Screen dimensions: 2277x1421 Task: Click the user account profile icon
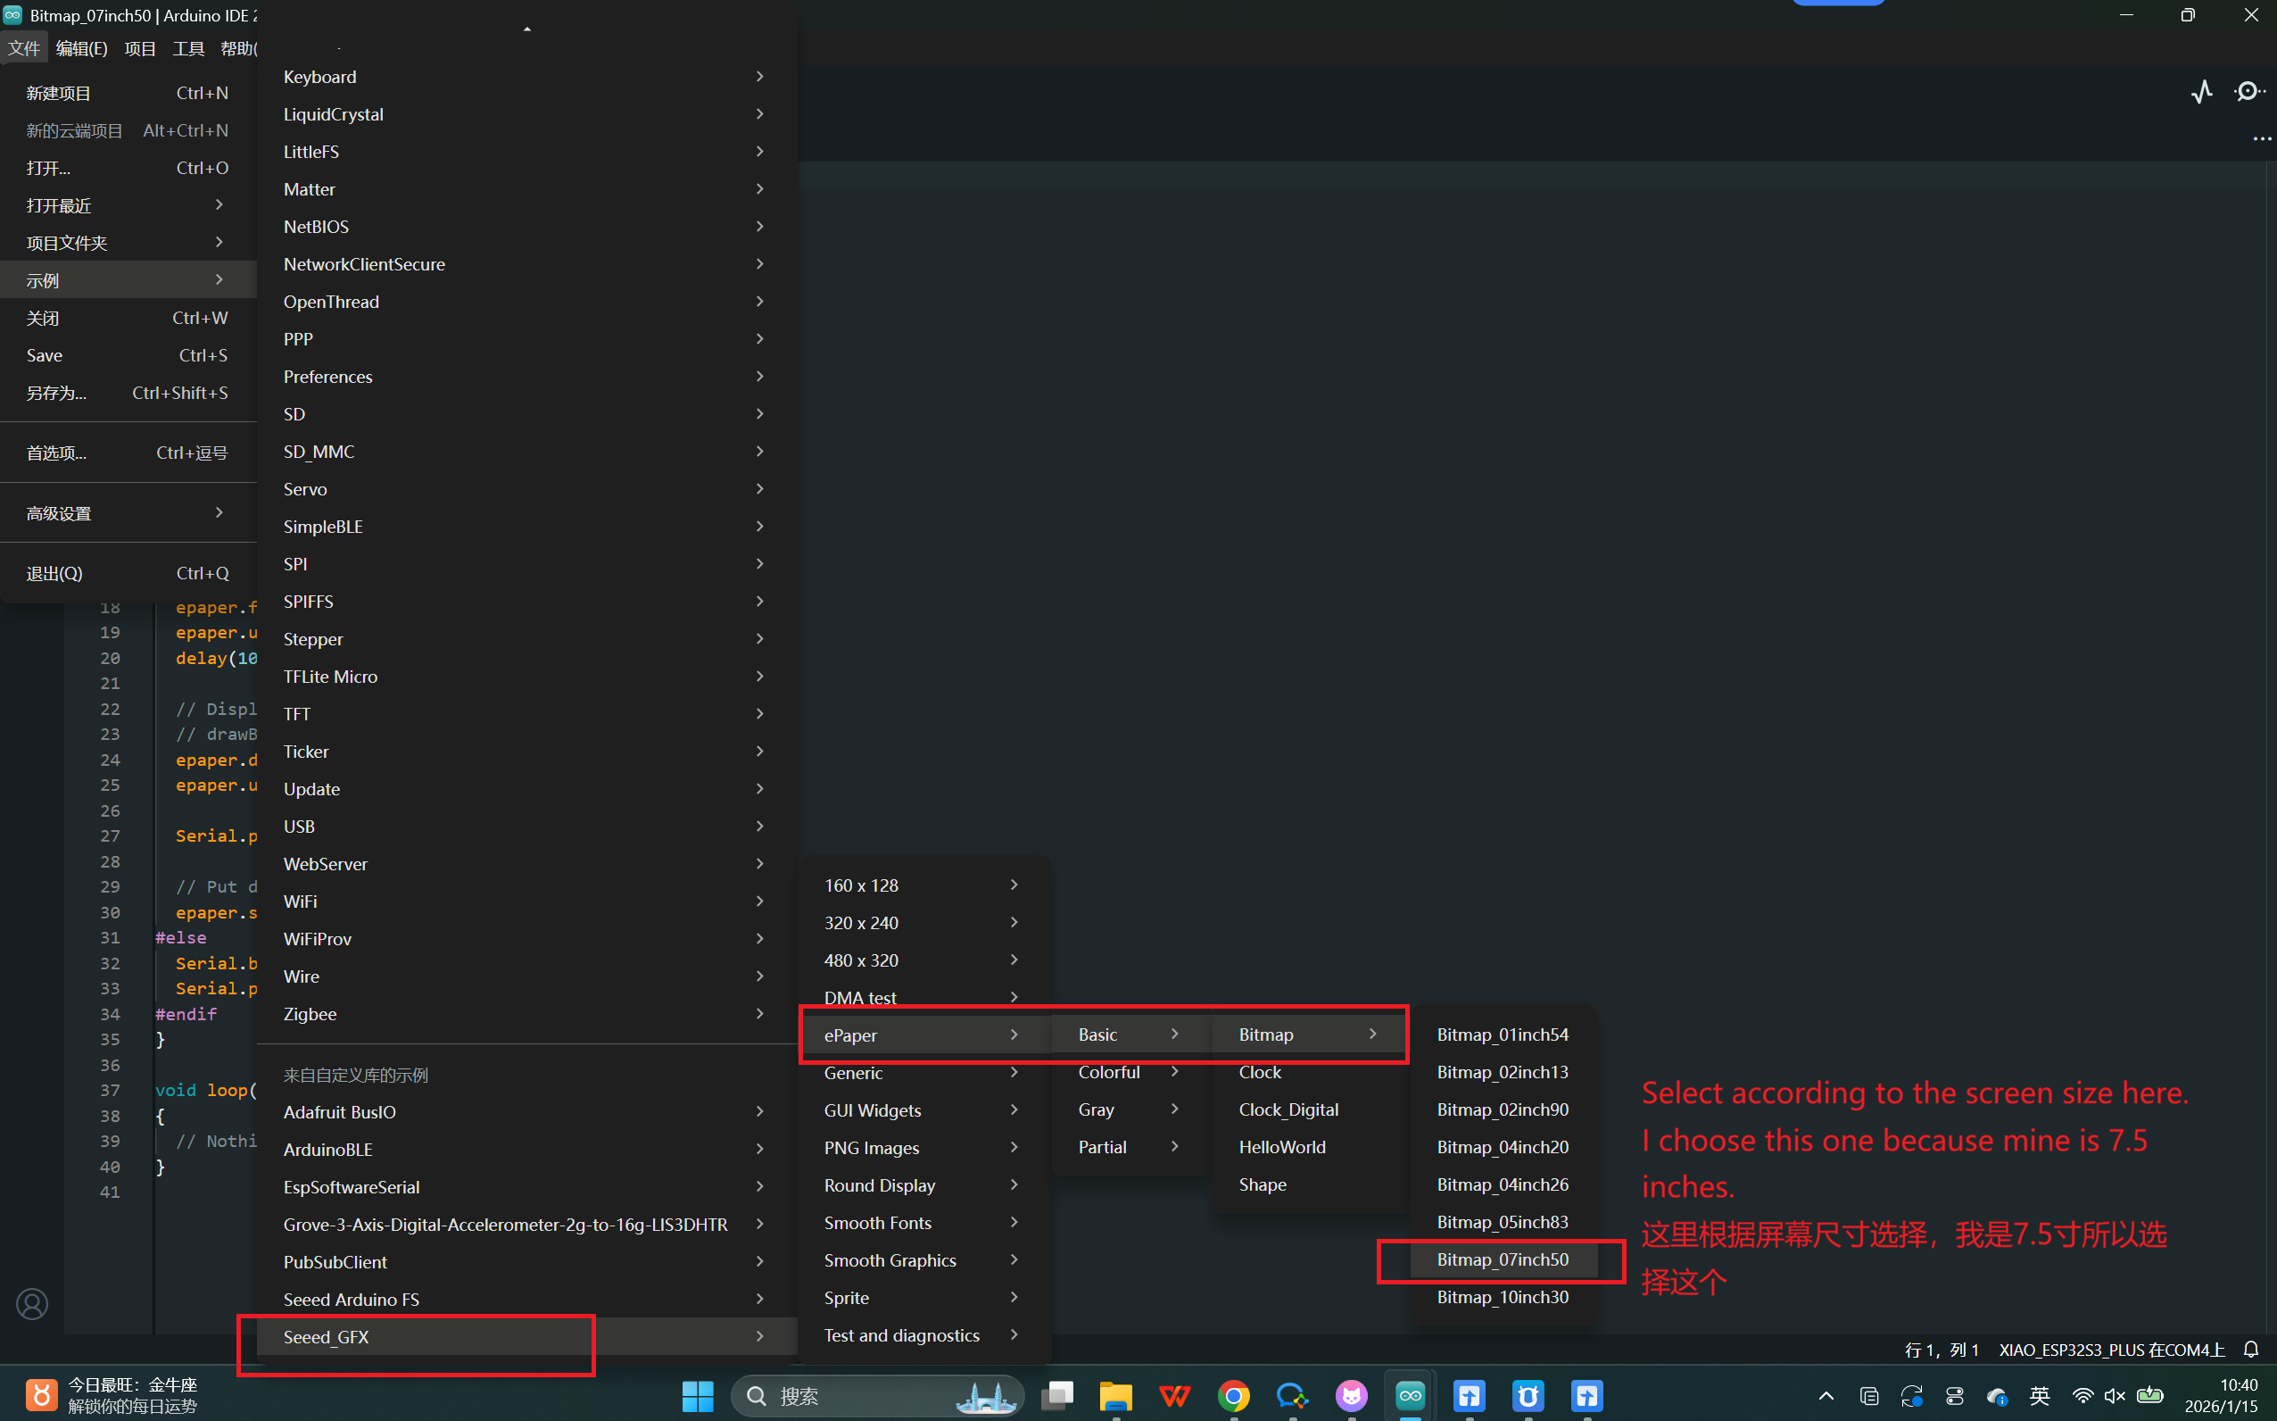pyautogui.click(x=32, y=1303)
